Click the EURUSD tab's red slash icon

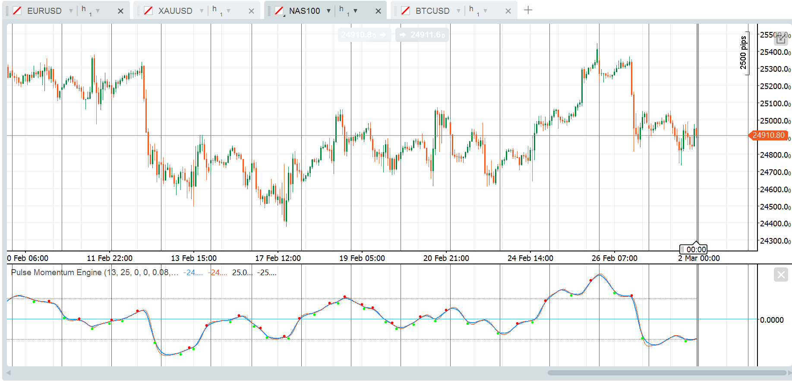(x=17, y=11)
